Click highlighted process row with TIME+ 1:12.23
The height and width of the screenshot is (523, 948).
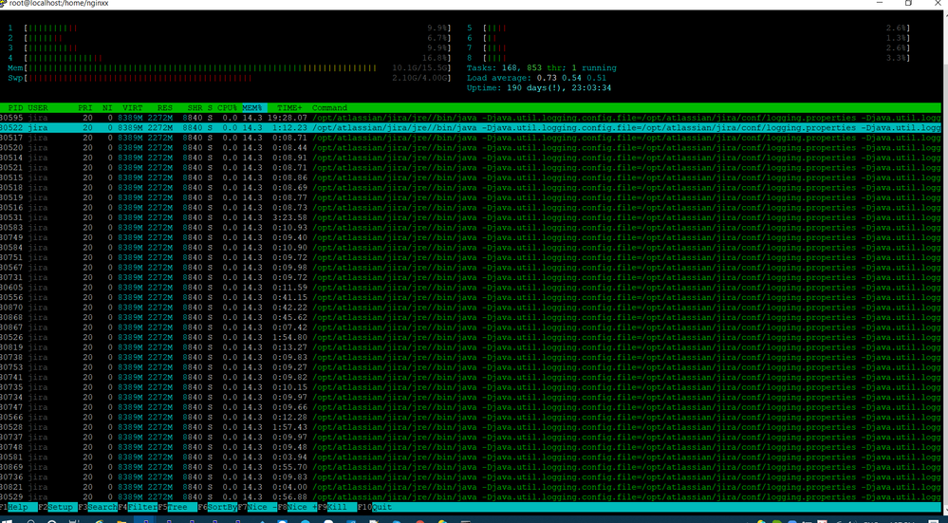[x=471, y=127]
